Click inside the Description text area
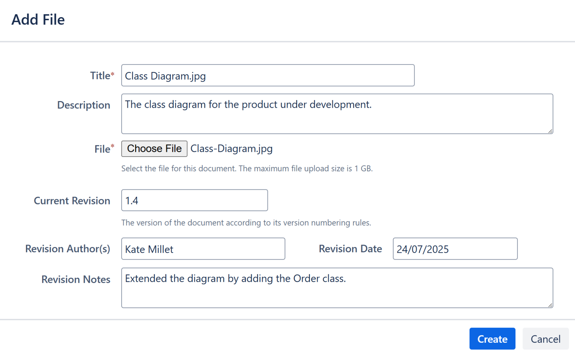Image resolution: width=575 pixels, height=353 pixels. pyautogui.click(x=337, y=114)
